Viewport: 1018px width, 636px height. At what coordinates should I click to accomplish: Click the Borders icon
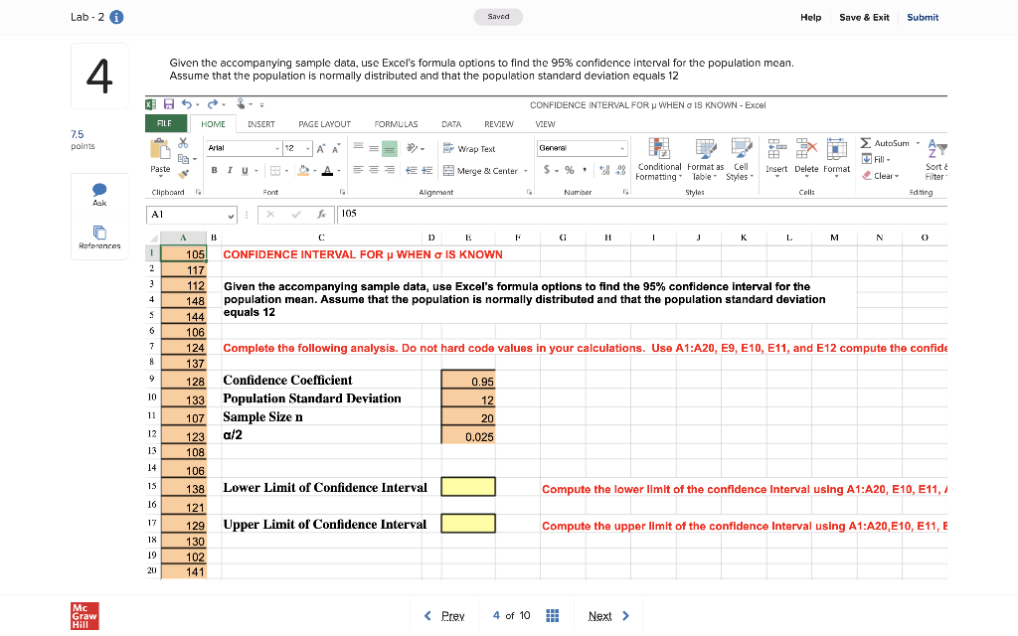tap(275, 171)
